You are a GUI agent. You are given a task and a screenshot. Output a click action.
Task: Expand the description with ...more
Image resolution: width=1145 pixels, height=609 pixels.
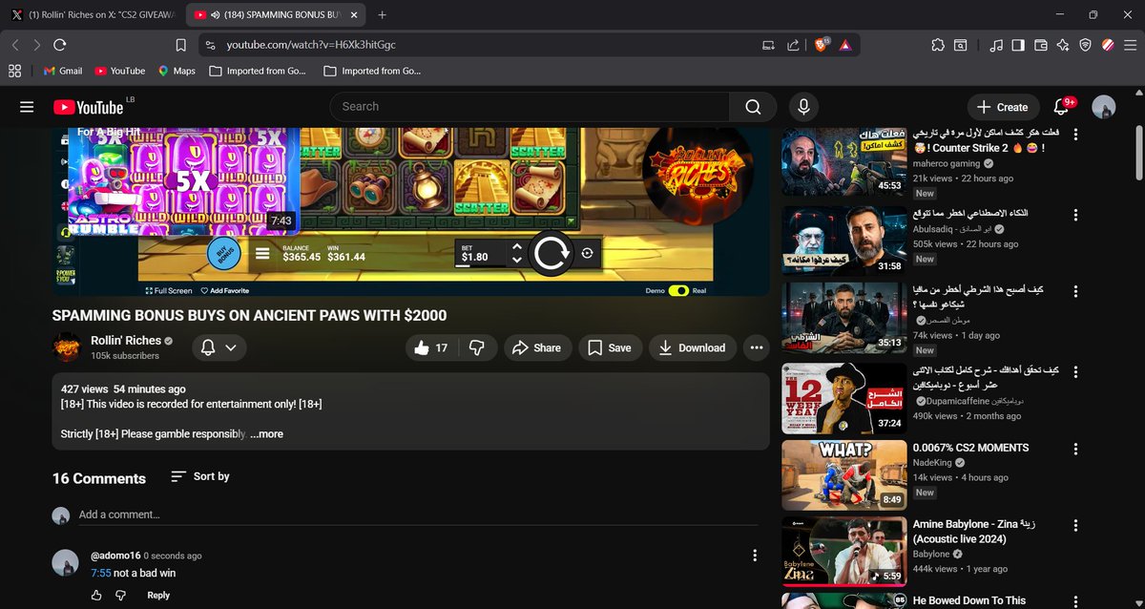266,433
